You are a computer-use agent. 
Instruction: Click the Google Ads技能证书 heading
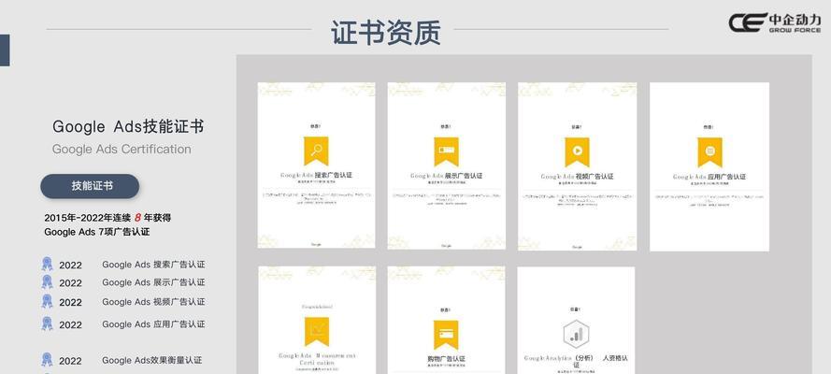coord(128,126)
